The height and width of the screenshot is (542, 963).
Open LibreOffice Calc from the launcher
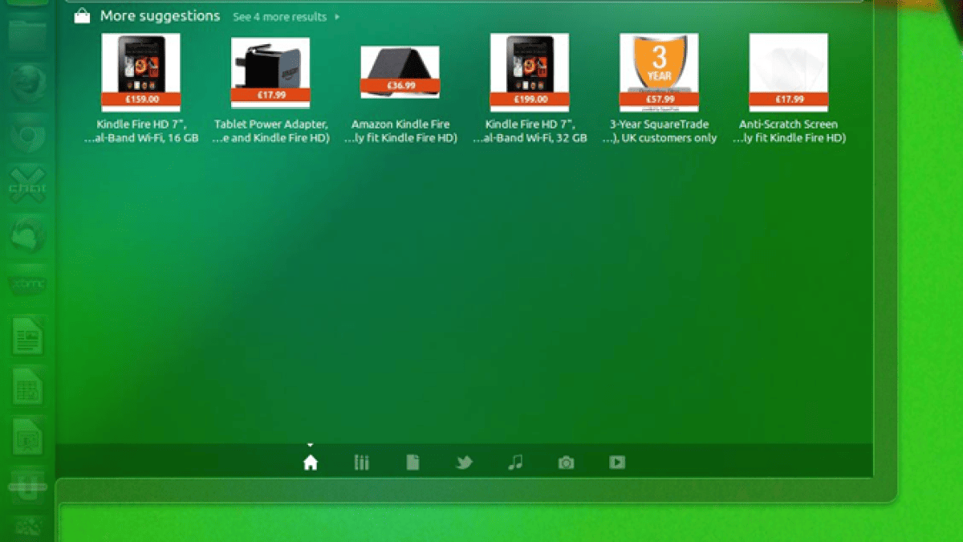tap(27, 387)
